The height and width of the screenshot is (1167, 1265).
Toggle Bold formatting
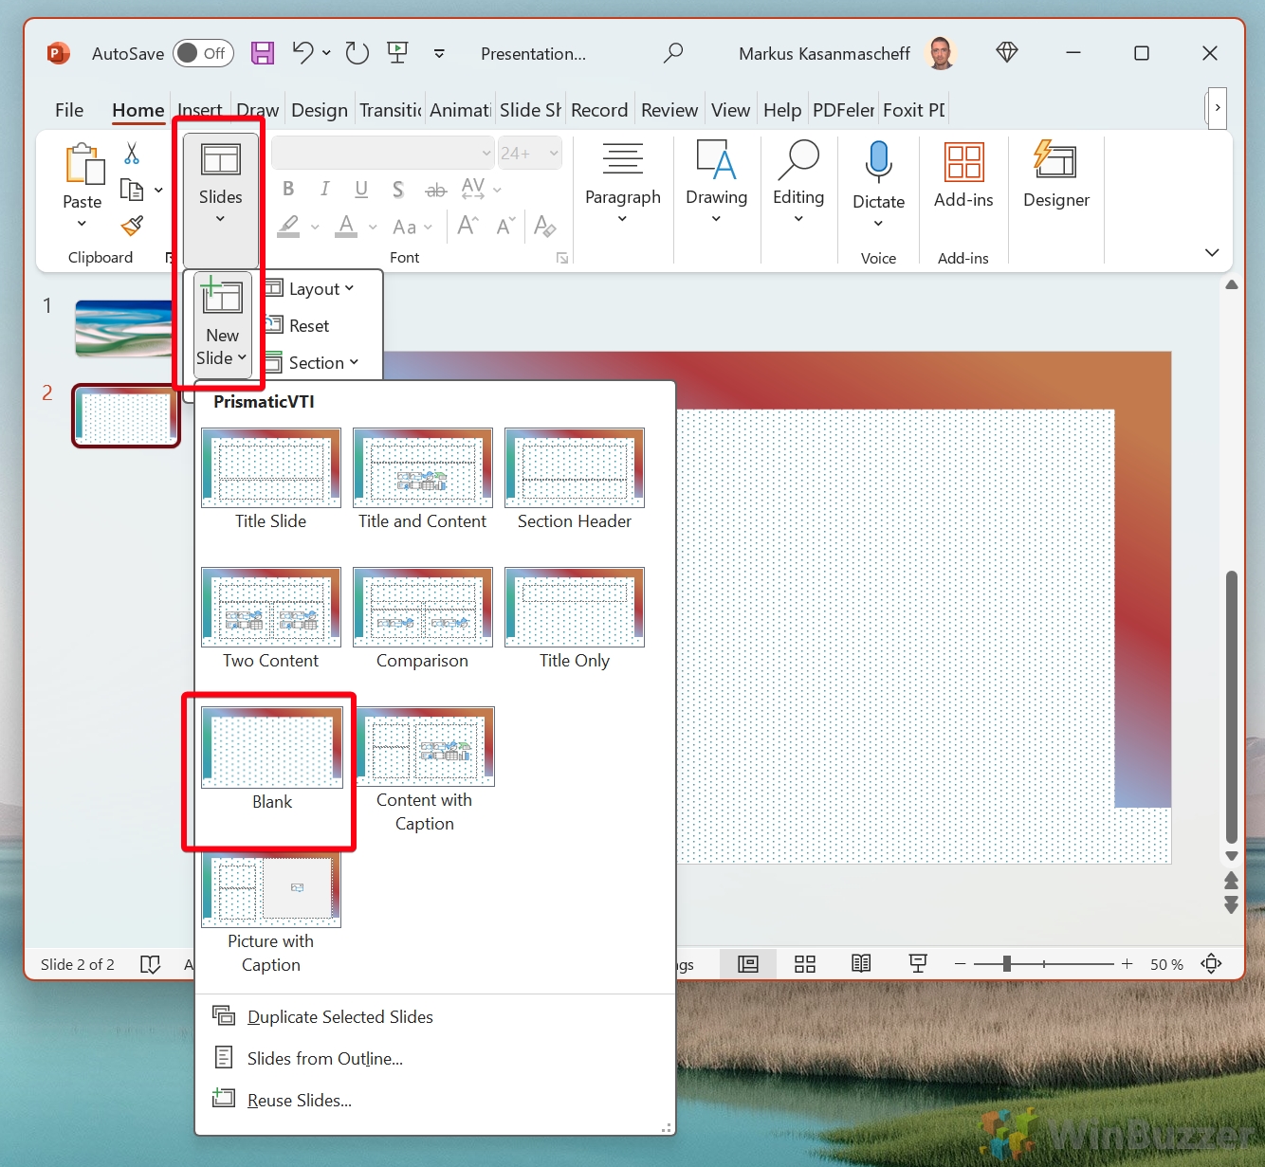(x=288, y=189)
